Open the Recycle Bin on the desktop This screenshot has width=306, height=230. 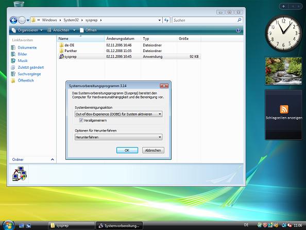click(x=19, y=4)
